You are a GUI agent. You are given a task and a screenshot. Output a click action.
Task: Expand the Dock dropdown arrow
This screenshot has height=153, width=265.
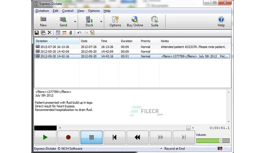(x=101, y=21)
